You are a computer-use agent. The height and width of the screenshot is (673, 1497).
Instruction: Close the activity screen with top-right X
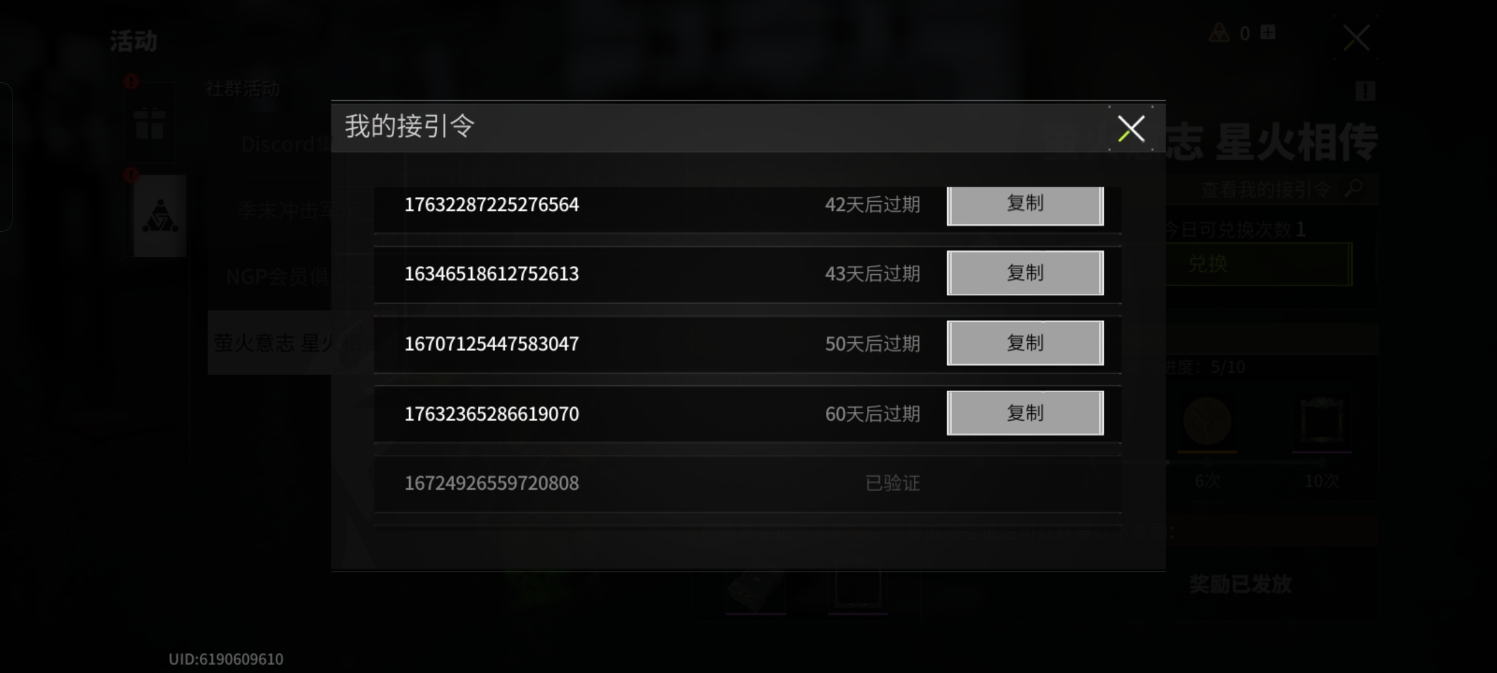[1356, 38]
